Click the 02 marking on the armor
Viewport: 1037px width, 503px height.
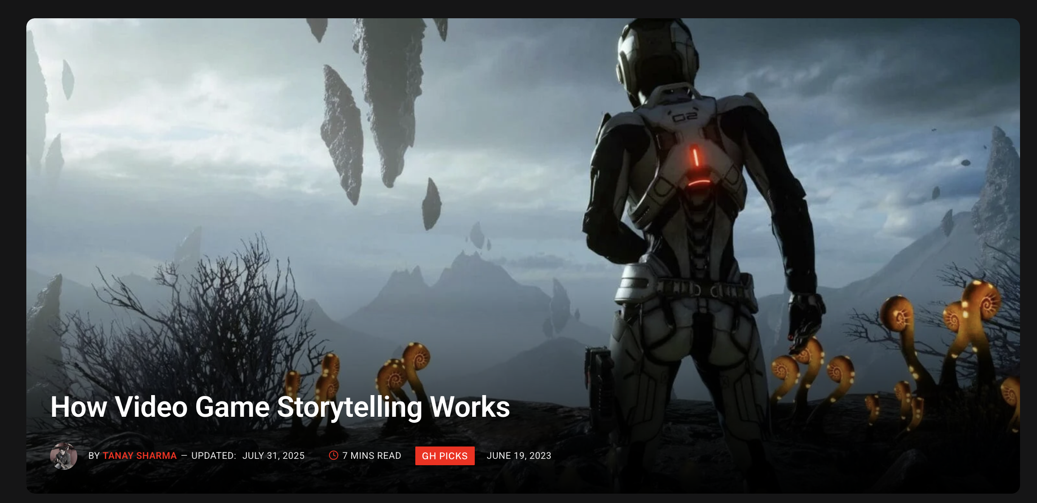coord(685,117)
